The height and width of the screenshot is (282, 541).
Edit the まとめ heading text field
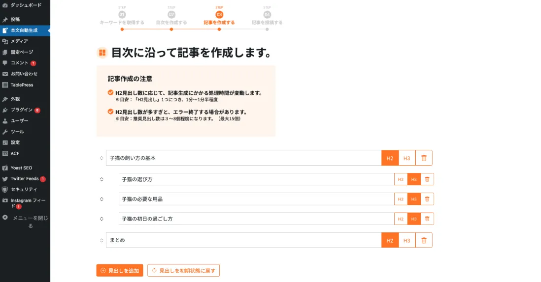click(x=243, y=240)
